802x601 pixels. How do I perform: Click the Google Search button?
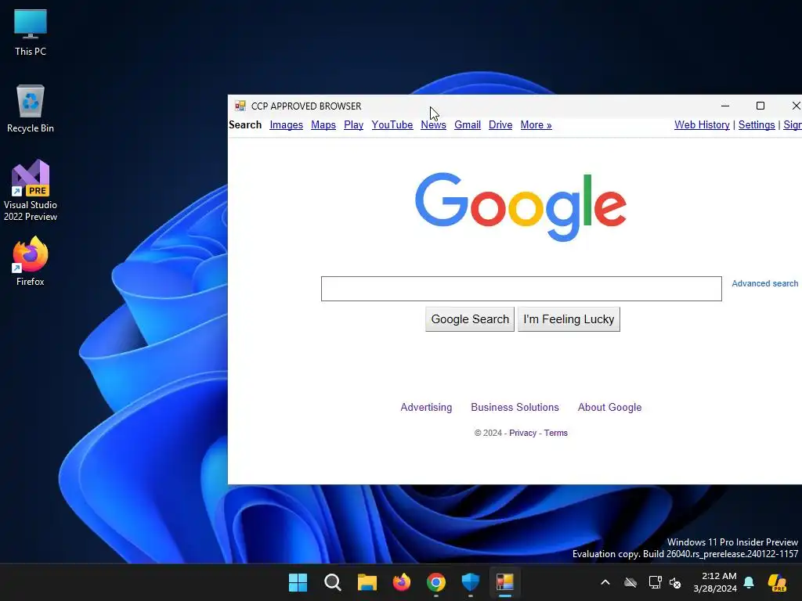point(470,319)
